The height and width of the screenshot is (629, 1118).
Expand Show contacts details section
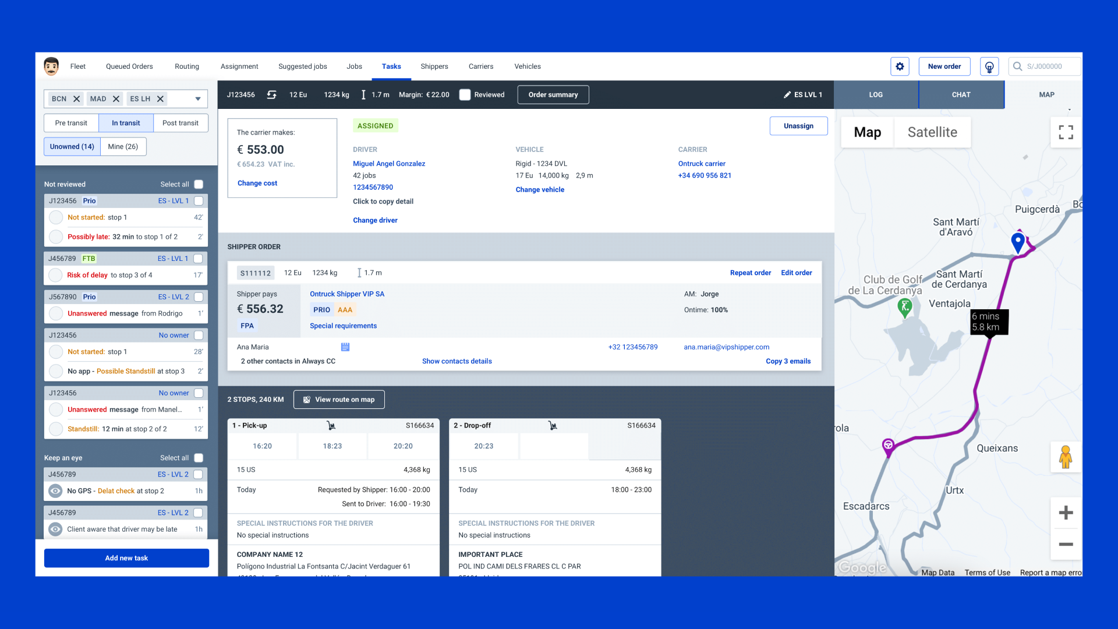[456, 361]
